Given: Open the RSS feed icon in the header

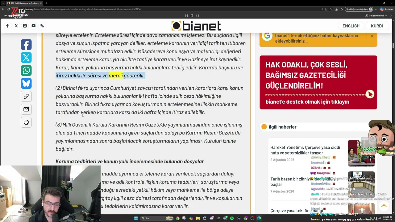Looking at the screenshot, I should point(42,26).
